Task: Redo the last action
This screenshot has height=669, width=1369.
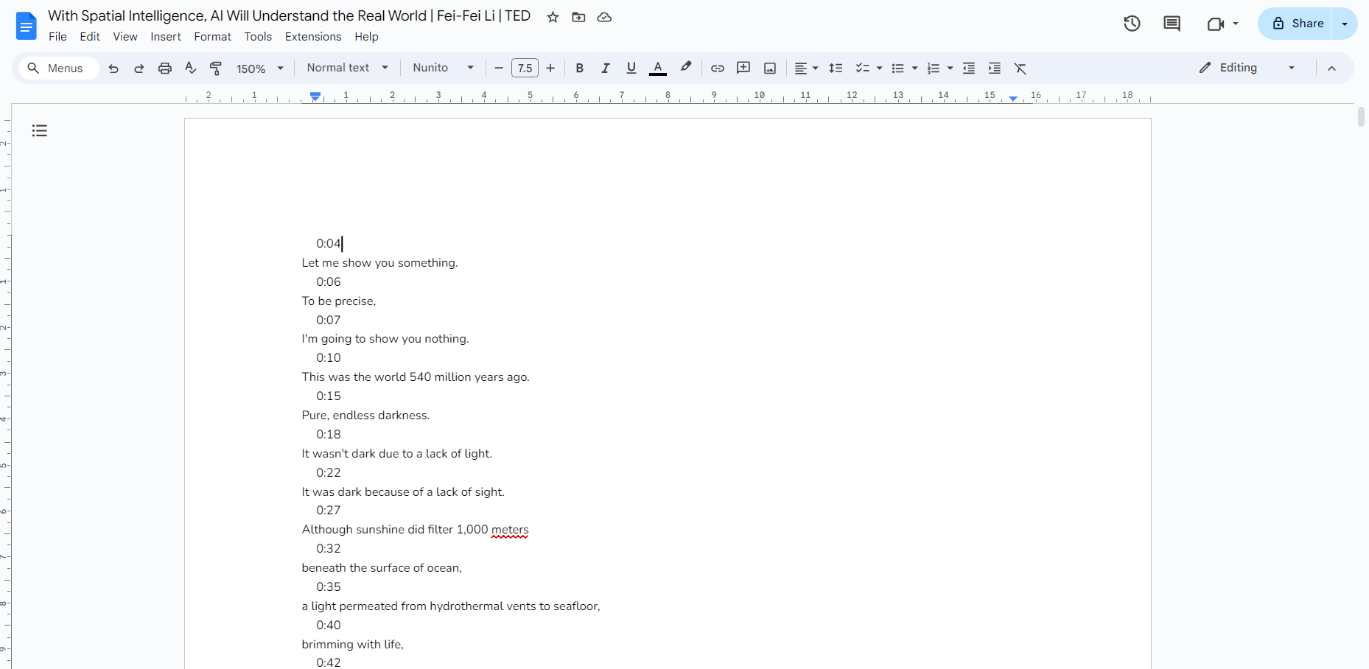Action: coord(139,69)
